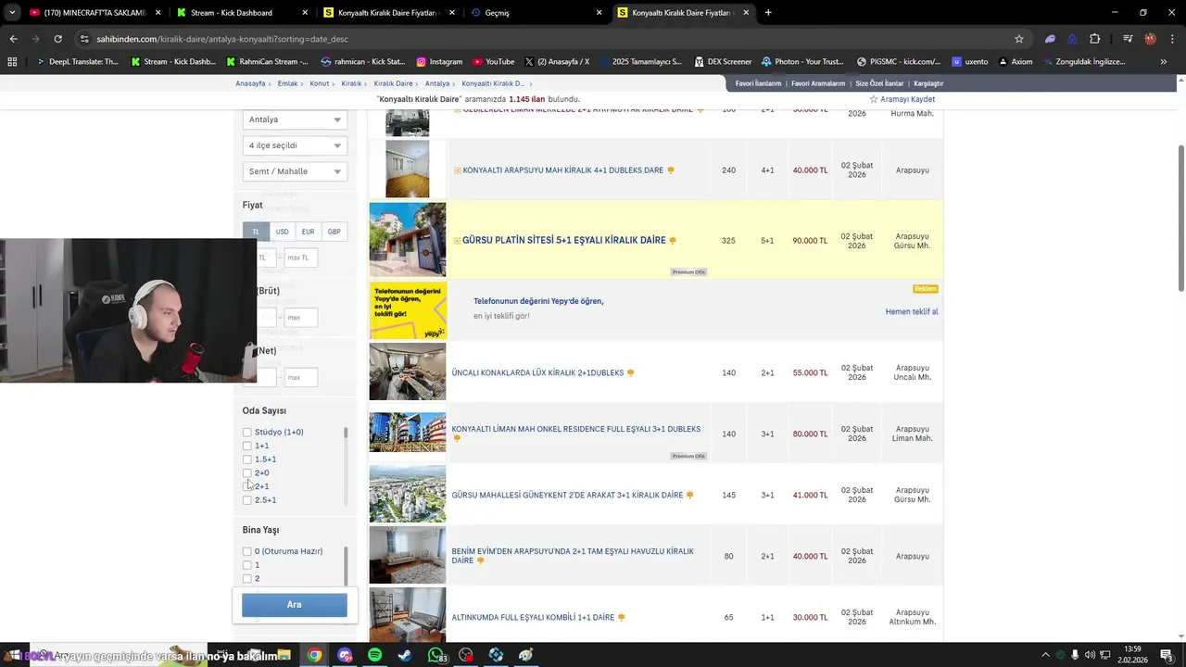The image size is (1186, 667).
Task: Click Aramayı Kaydet to save search
Action: click(902, 99)
